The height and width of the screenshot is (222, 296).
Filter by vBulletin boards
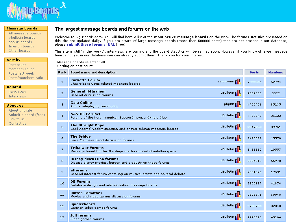click(22, 38)
